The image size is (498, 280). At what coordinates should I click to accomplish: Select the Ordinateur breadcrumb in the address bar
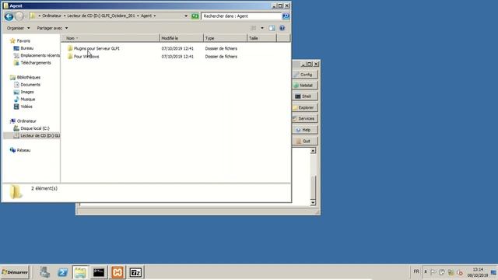52,16
